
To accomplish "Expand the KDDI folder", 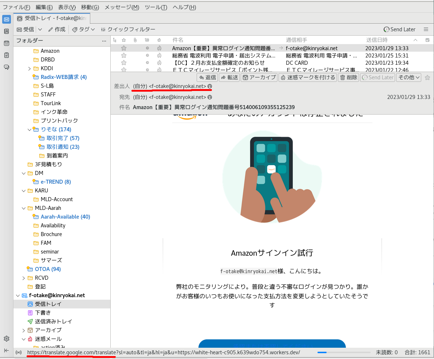I will [29, 69].
